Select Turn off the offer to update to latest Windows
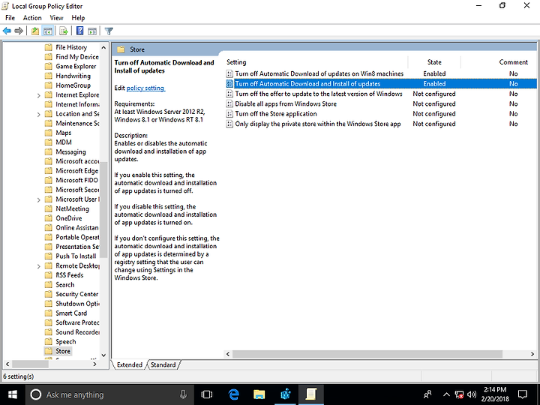540x405 pixels. [x=319, y=94]
